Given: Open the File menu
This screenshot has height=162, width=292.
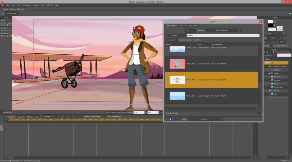Looking at the screenshot, I should [2, 5].
